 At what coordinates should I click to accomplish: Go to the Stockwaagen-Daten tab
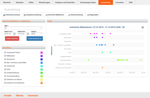pos(88,2)
